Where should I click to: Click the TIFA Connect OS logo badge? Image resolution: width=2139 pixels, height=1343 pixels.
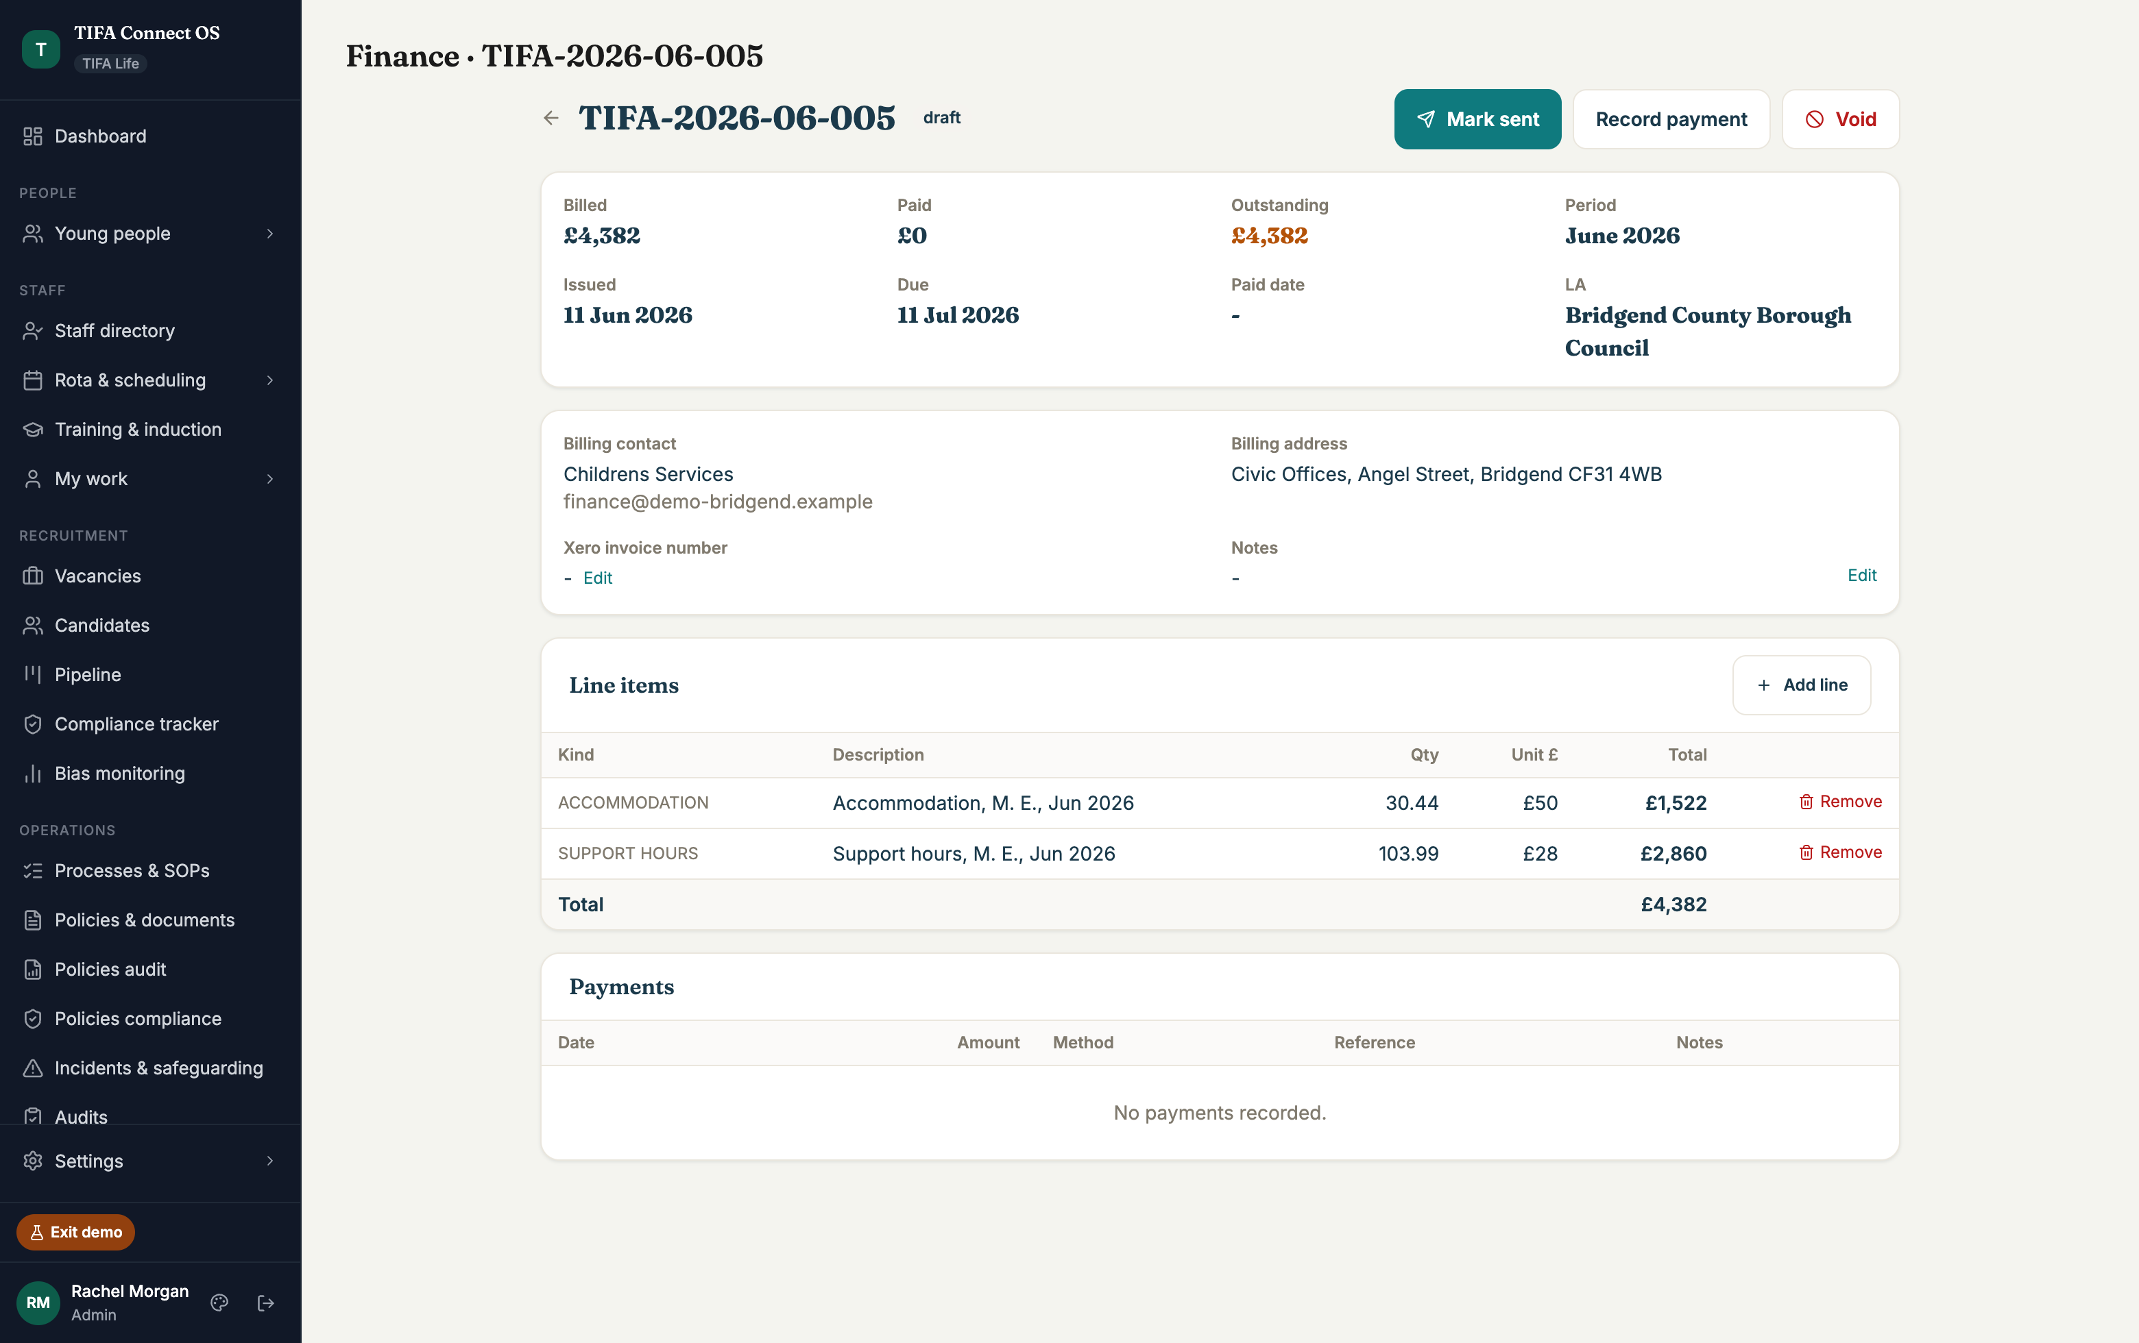pyautogui.click(x=41, y=49)
